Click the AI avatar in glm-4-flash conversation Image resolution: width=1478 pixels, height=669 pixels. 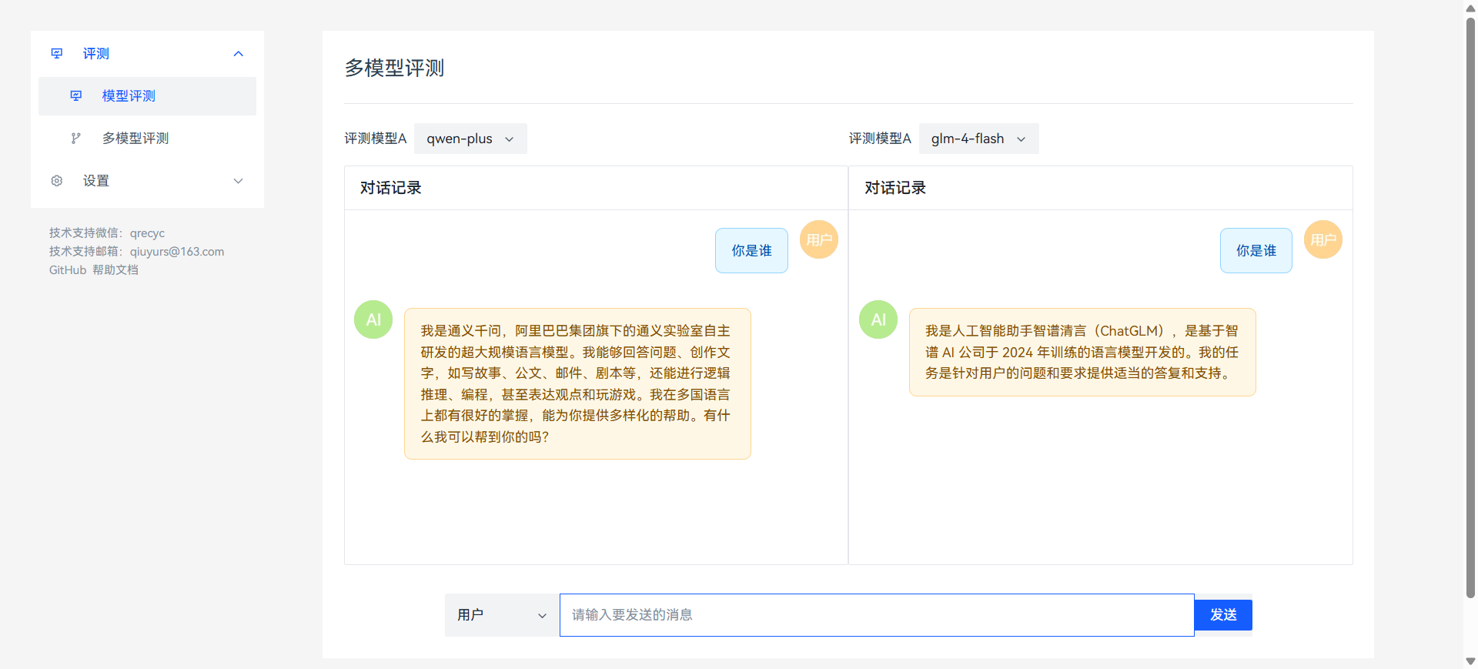click(x=878, y=319)
